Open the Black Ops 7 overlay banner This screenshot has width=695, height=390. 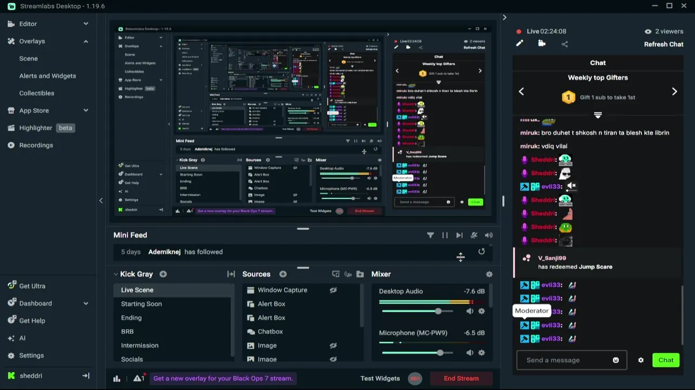click(223, 379)
